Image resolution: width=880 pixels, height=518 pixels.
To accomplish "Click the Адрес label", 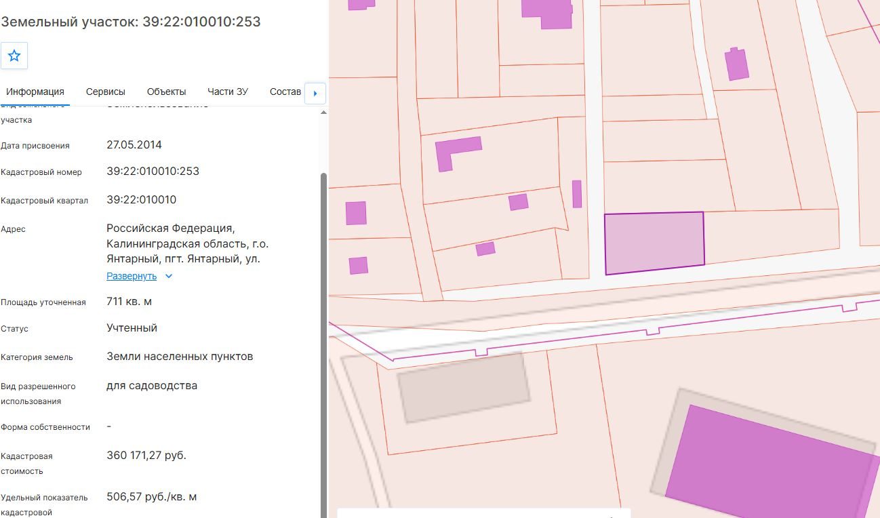I will [x=14, y=229].
